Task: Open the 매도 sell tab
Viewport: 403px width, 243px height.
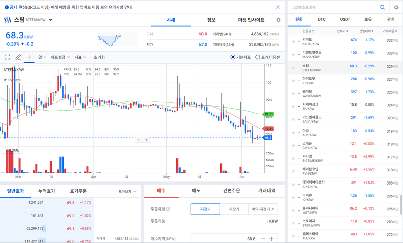Action: [x=196, y=190]
